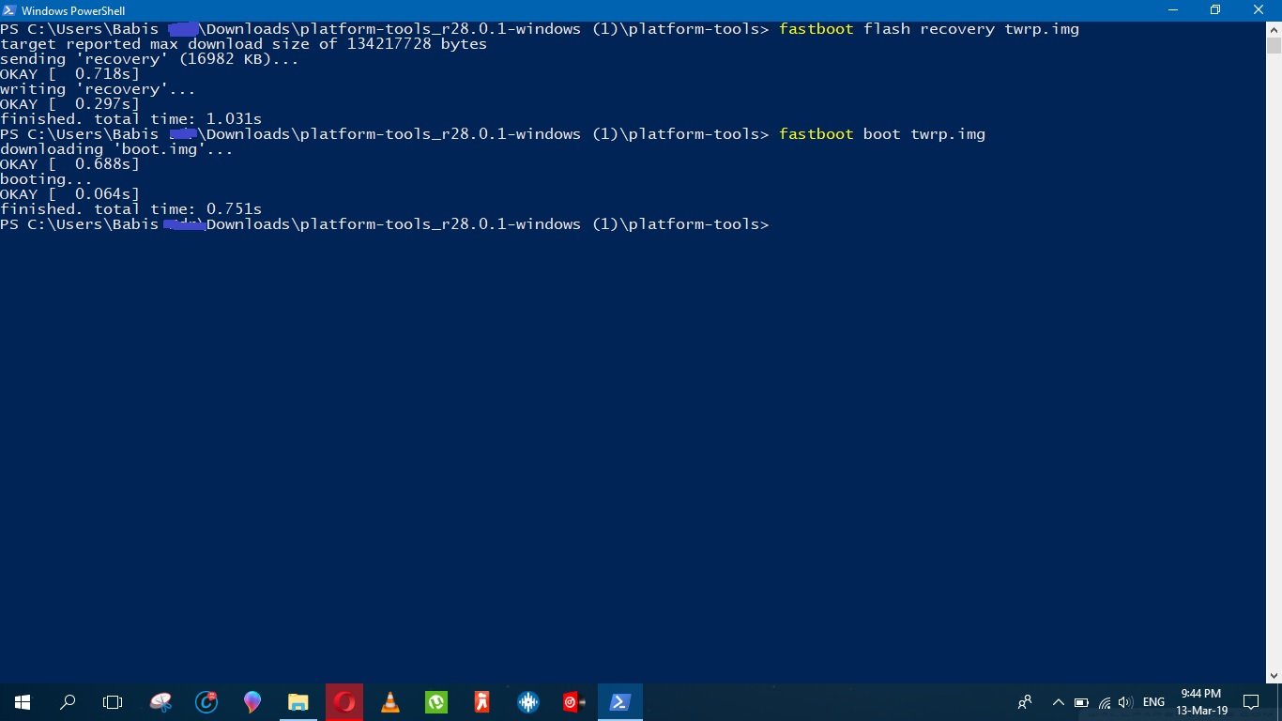Minimize the Windows PowerShell window
This screenshot has height=721, width=1282.
(1172, 10)
